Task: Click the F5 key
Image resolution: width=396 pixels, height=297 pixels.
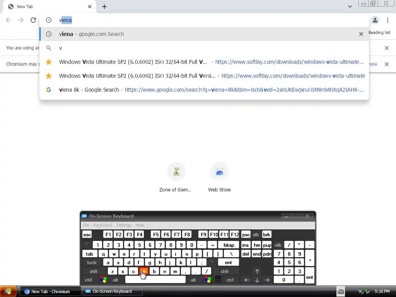Action: (156, 235)
